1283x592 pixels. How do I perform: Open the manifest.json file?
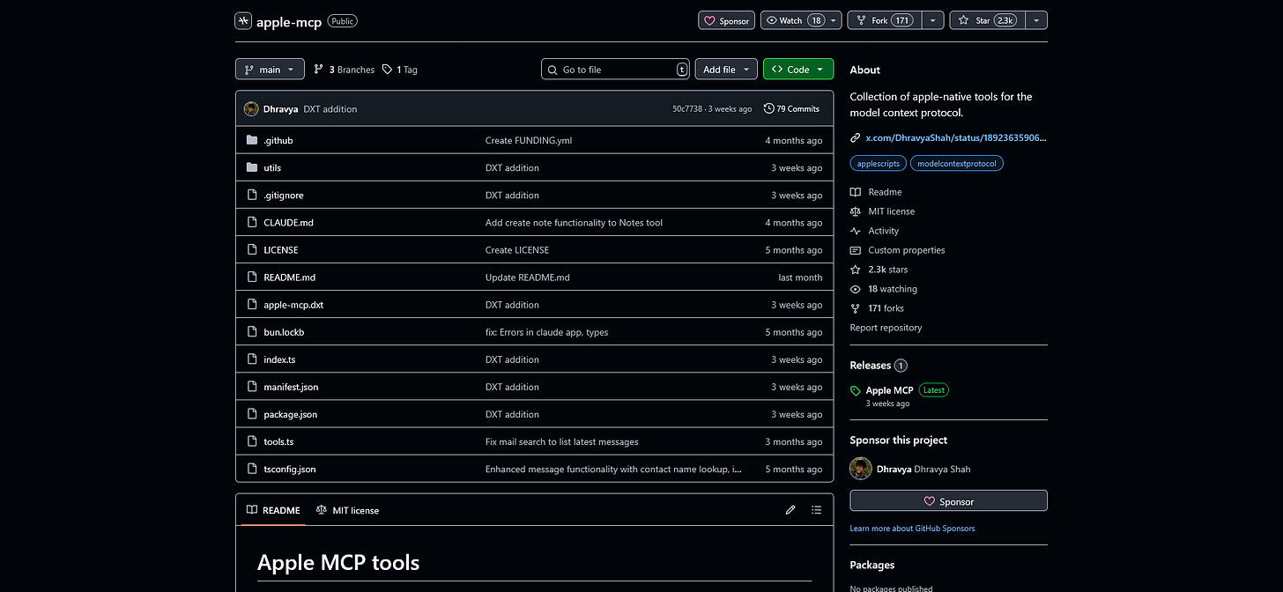291,387
